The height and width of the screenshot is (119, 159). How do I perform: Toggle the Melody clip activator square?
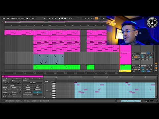click(3, 77)
